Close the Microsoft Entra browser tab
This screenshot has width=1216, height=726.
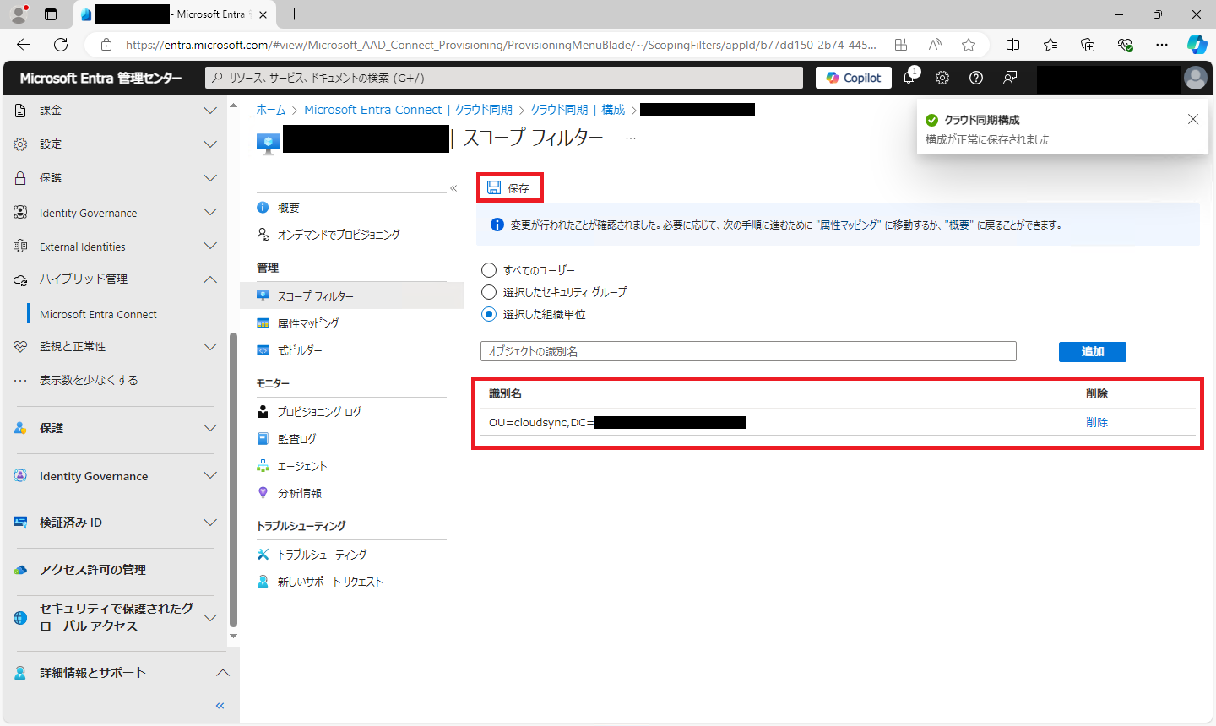[x=263, y=14]
